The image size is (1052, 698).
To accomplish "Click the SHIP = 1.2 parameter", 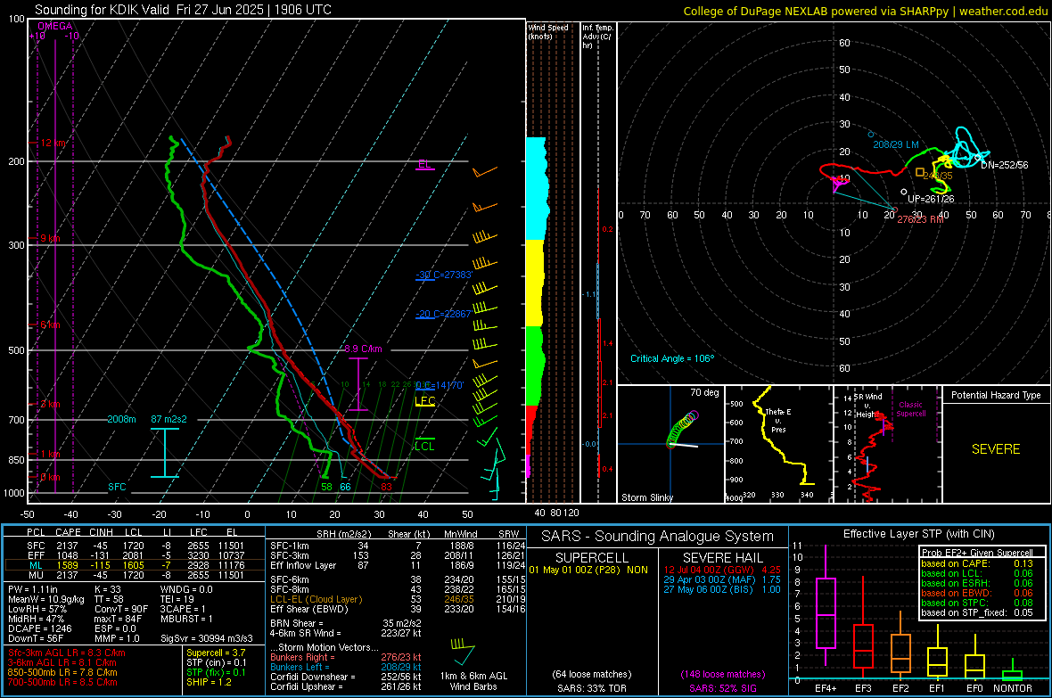I will 209,682.
